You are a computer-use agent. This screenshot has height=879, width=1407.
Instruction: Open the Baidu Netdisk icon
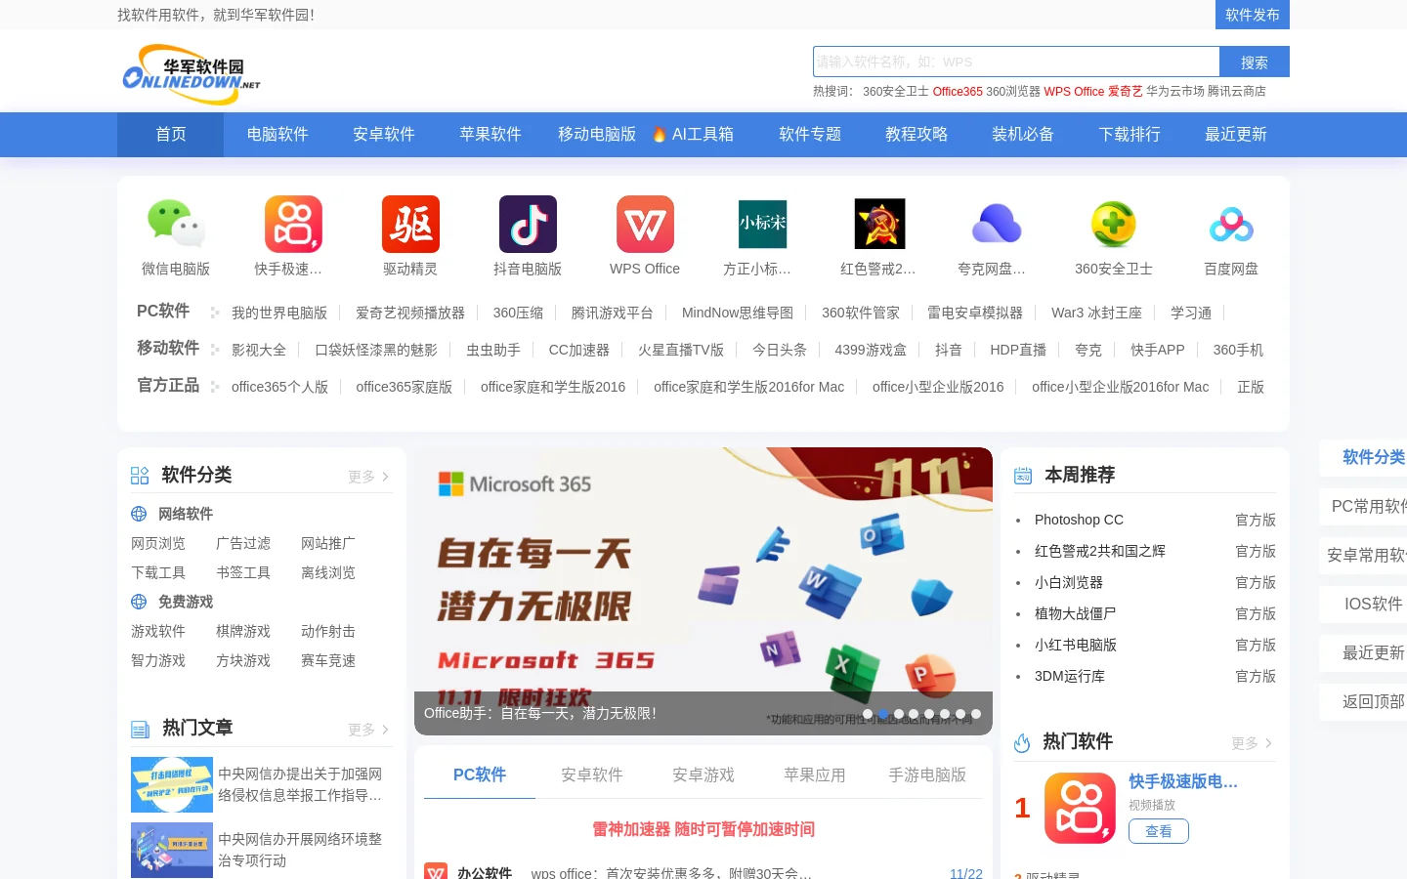tap(1231, 224)
